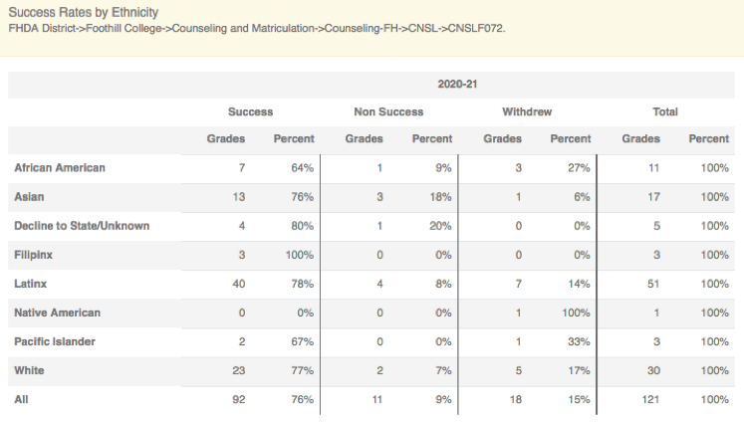Click the All summary row label
This screenshot has height=422, width=744.
[x=21, y=399]
